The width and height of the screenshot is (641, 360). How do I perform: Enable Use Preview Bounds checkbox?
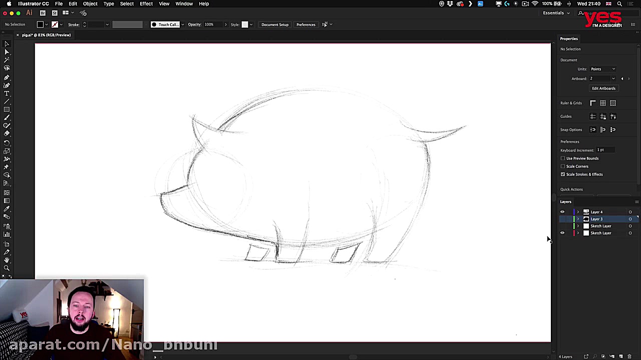point(563,158)
